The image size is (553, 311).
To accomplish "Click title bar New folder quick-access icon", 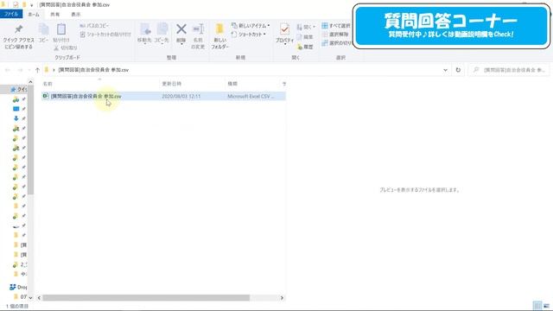I will (x=24, y=4).
